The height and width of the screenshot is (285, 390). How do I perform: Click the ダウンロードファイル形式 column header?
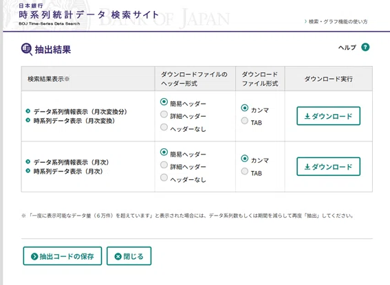click(260, 79)
